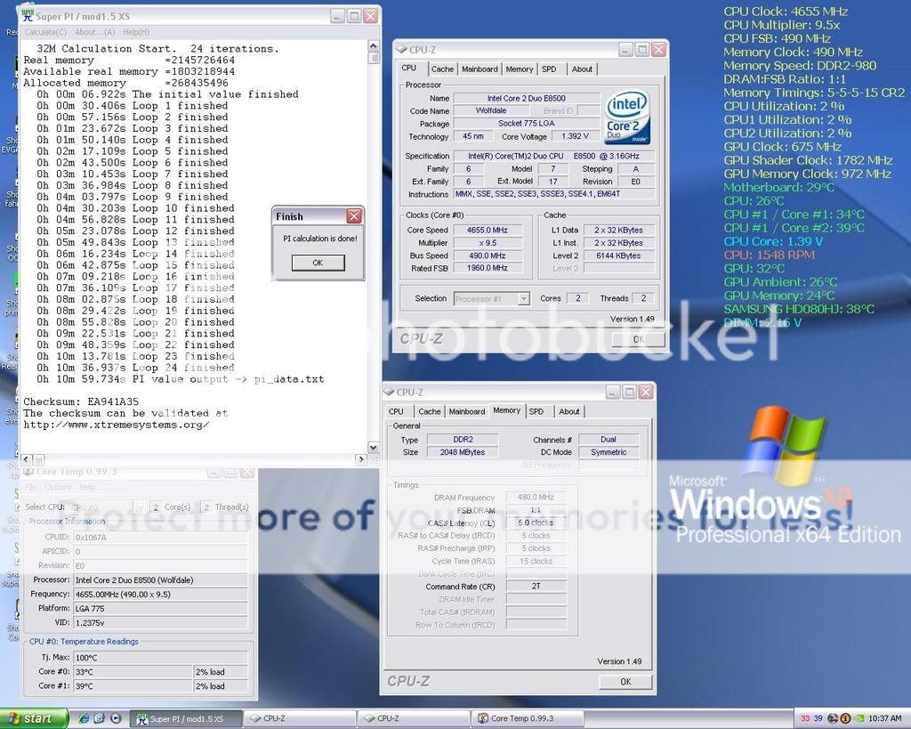Viewport: 911px width, 729px height.
Task: Open SPD tab in CPU-Z processor window
Action: (x=549, y=69)
